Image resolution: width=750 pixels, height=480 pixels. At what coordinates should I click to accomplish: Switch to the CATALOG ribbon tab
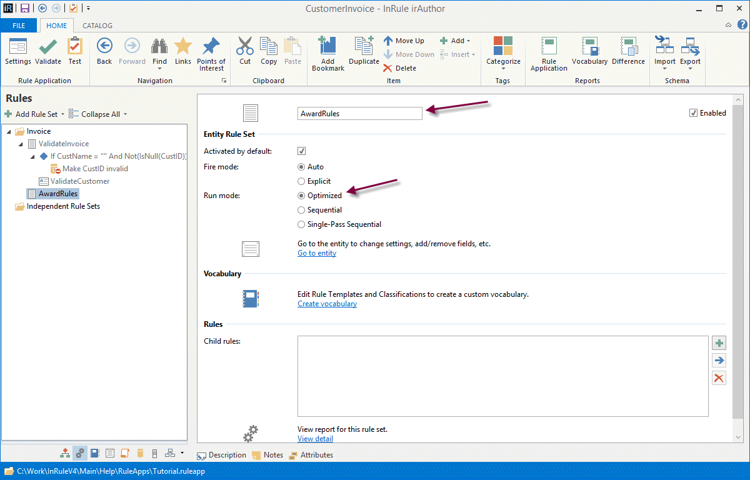click(97, 26)
